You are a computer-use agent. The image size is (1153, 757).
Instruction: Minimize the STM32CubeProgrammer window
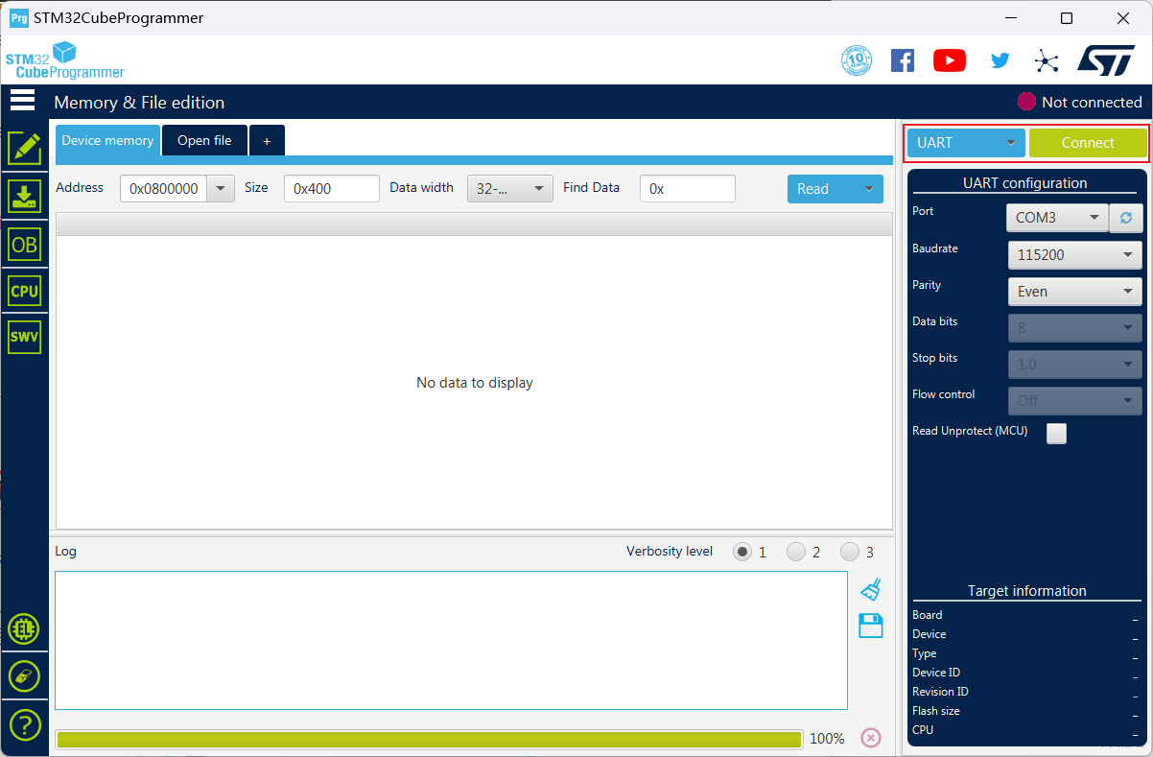(1009, 18)
